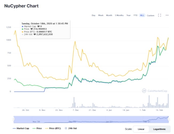Click the 1250 y-axis value

(9, 27)
